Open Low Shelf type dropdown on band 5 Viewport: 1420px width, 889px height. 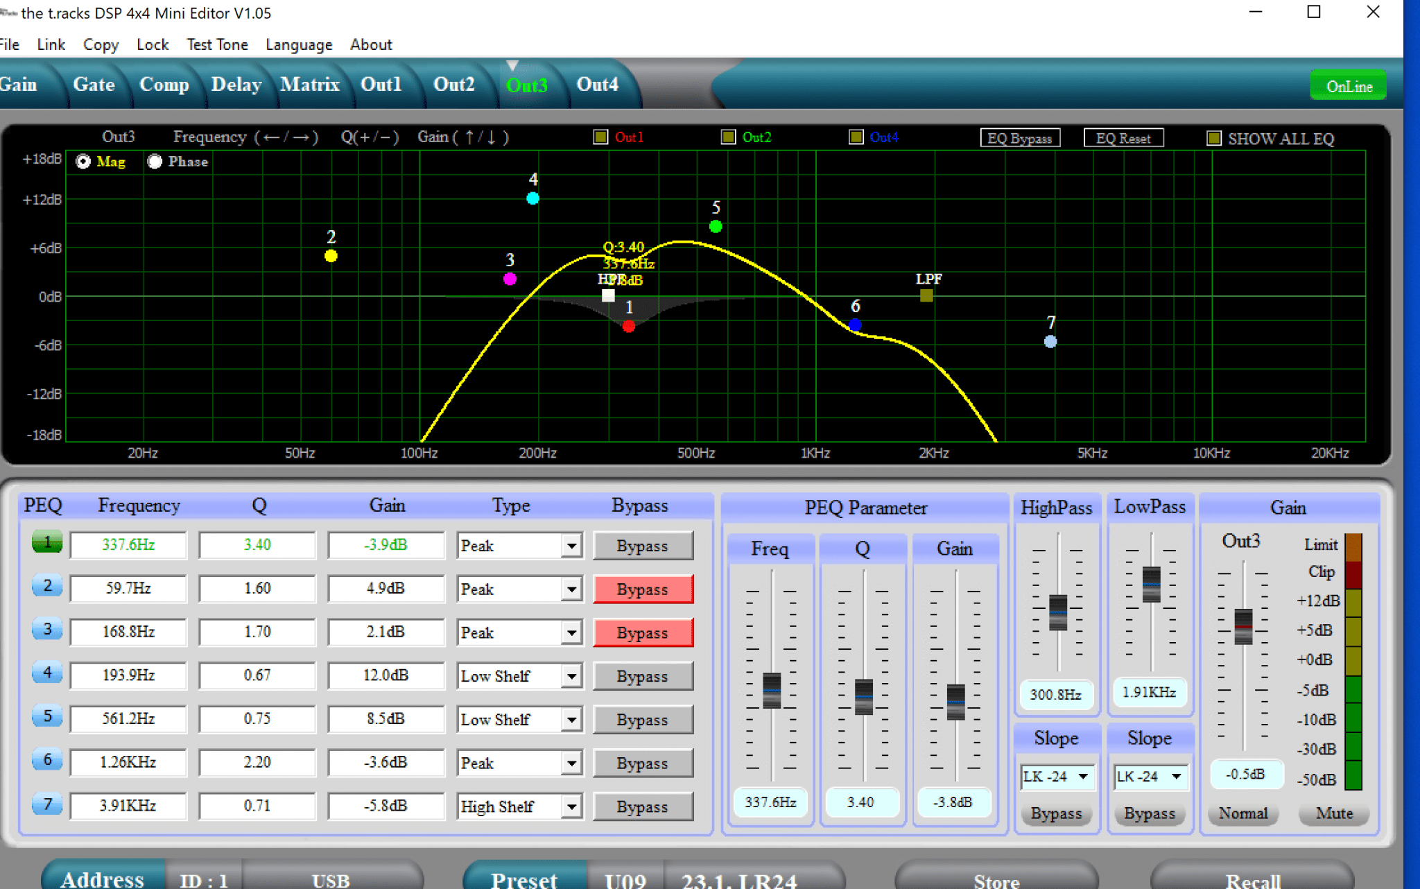[x=571, y=720]
